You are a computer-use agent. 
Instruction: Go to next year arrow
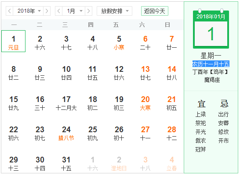pyautogui.click(x=47, y=11)
